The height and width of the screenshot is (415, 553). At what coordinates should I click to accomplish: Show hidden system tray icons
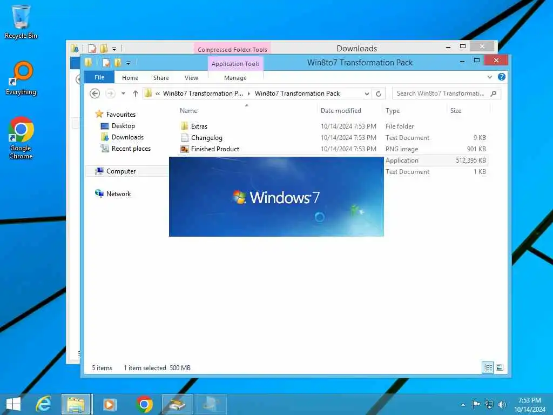click(x=463, y=405)
